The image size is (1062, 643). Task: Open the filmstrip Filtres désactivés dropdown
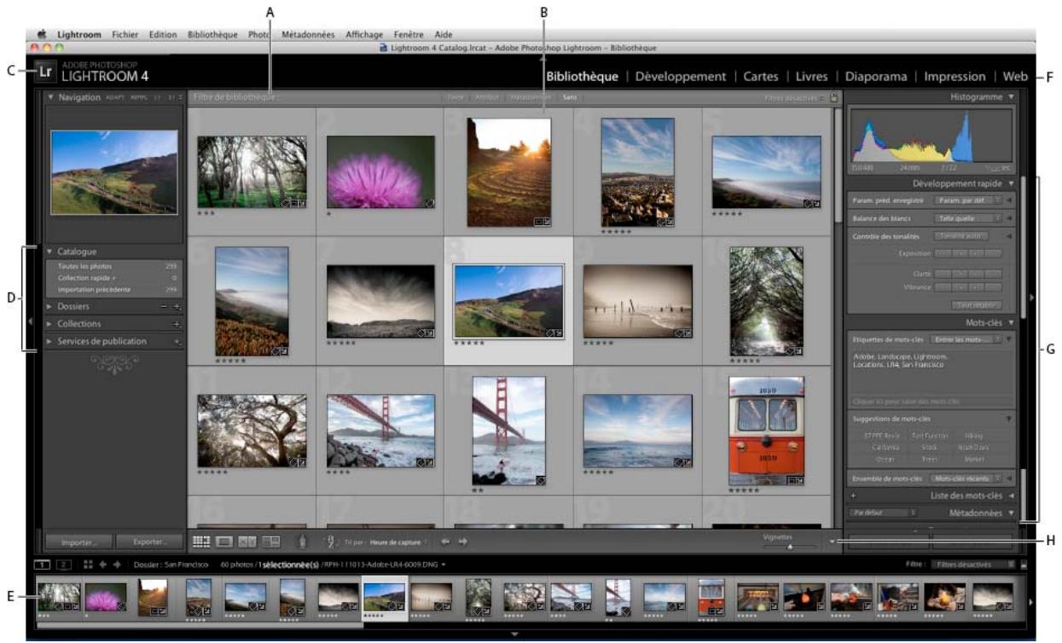coord(972,565)
